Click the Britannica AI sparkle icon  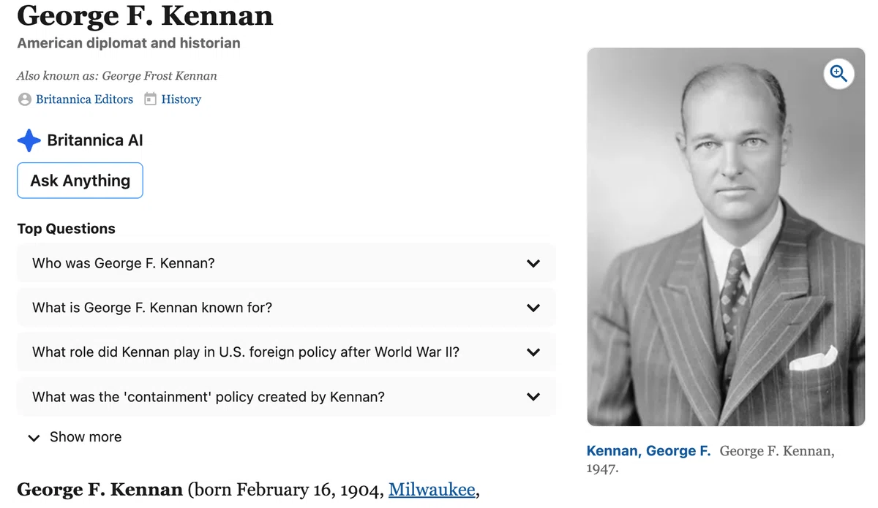29,140
